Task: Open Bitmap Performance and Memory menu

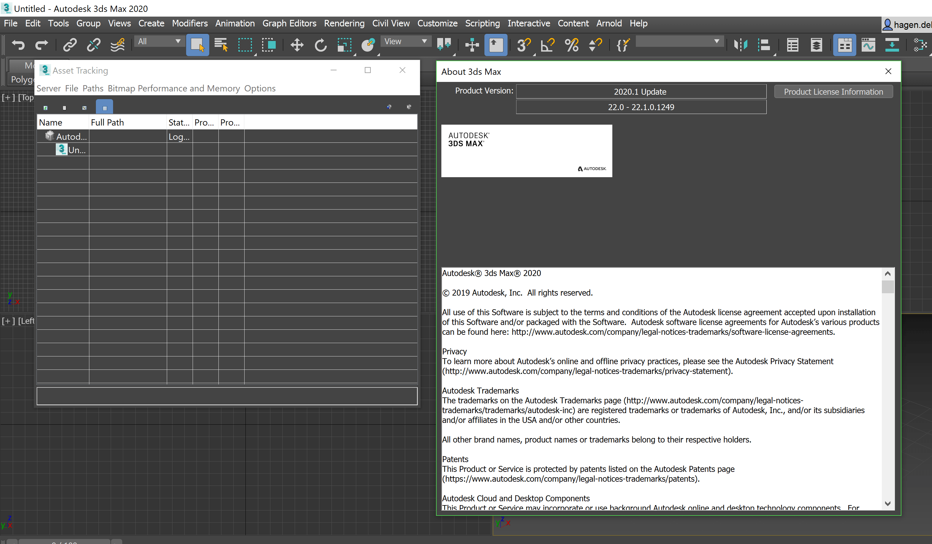Action: coord(174,88)
